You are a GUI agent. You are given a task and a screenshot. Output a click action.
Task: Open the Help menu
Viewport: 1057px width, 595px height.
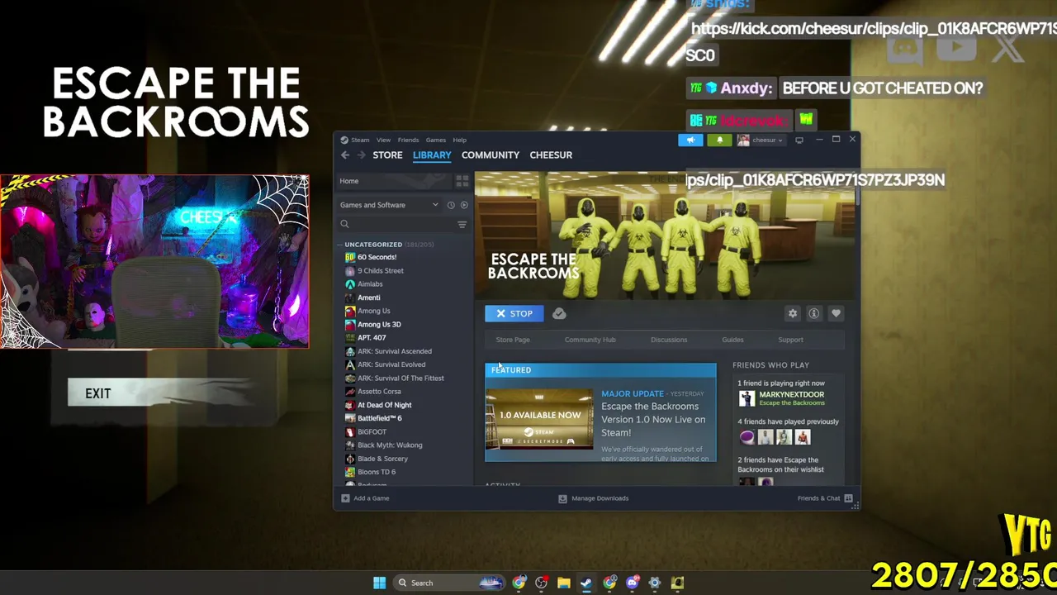tap(459, 140)
